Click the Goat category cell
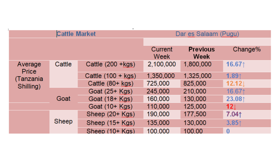The width and height of the screenshot is (274, 154). coord(63,99)
